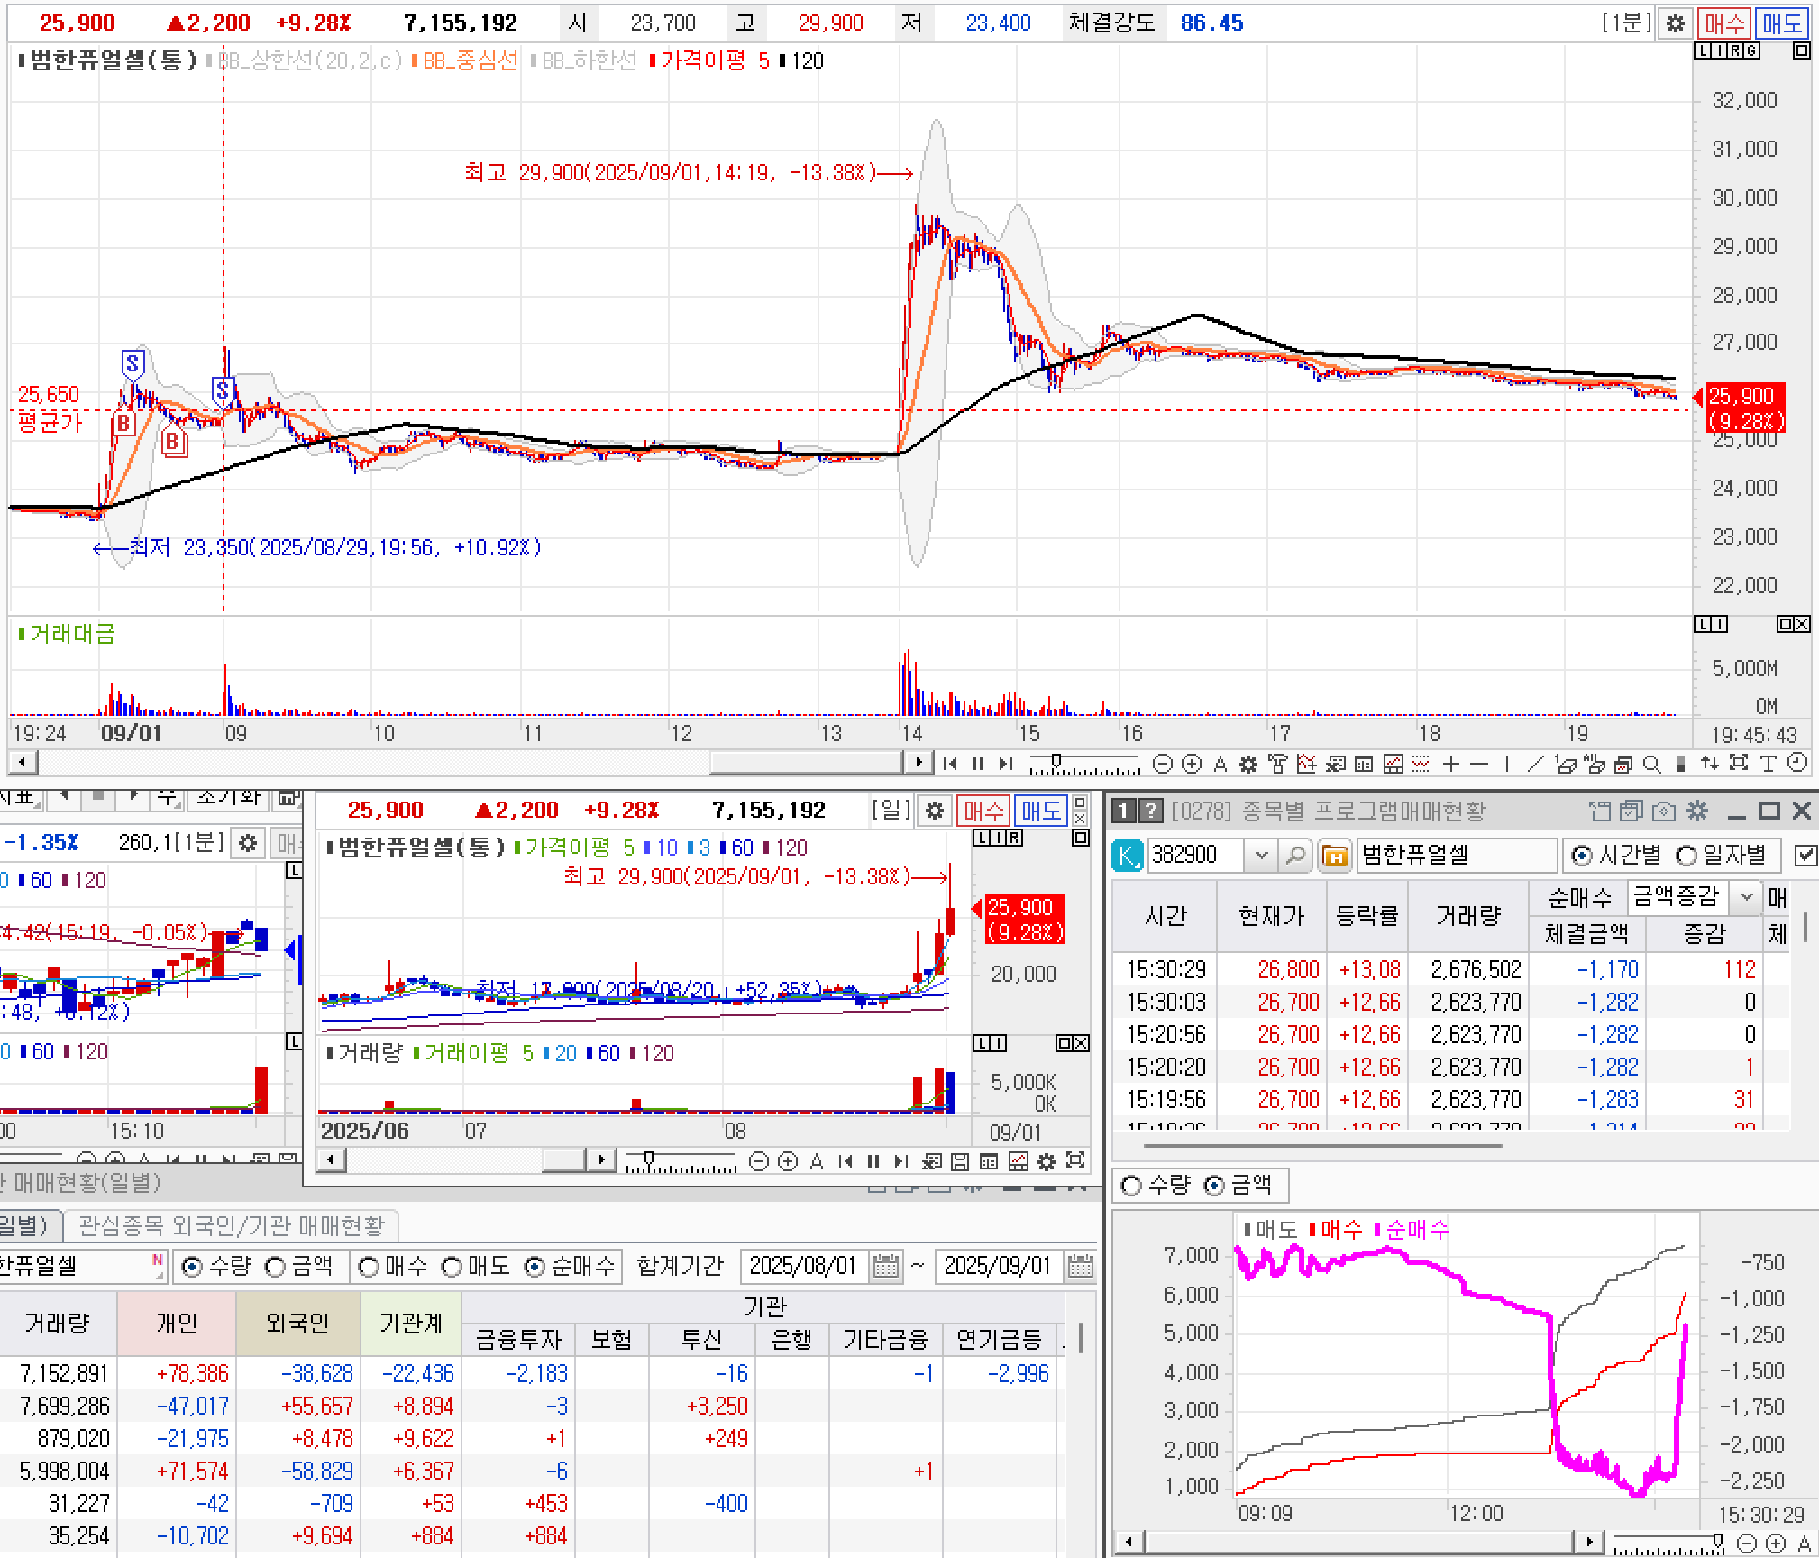Screen dimensions: 1819x1558
Task: Click the stock code search magnifier next to 382900
Action: coord(1295,855)
